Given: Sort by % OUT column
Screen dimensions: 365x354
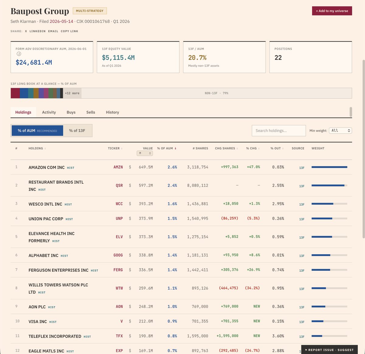Looking at the screenshot, I should tap(277, 148).
